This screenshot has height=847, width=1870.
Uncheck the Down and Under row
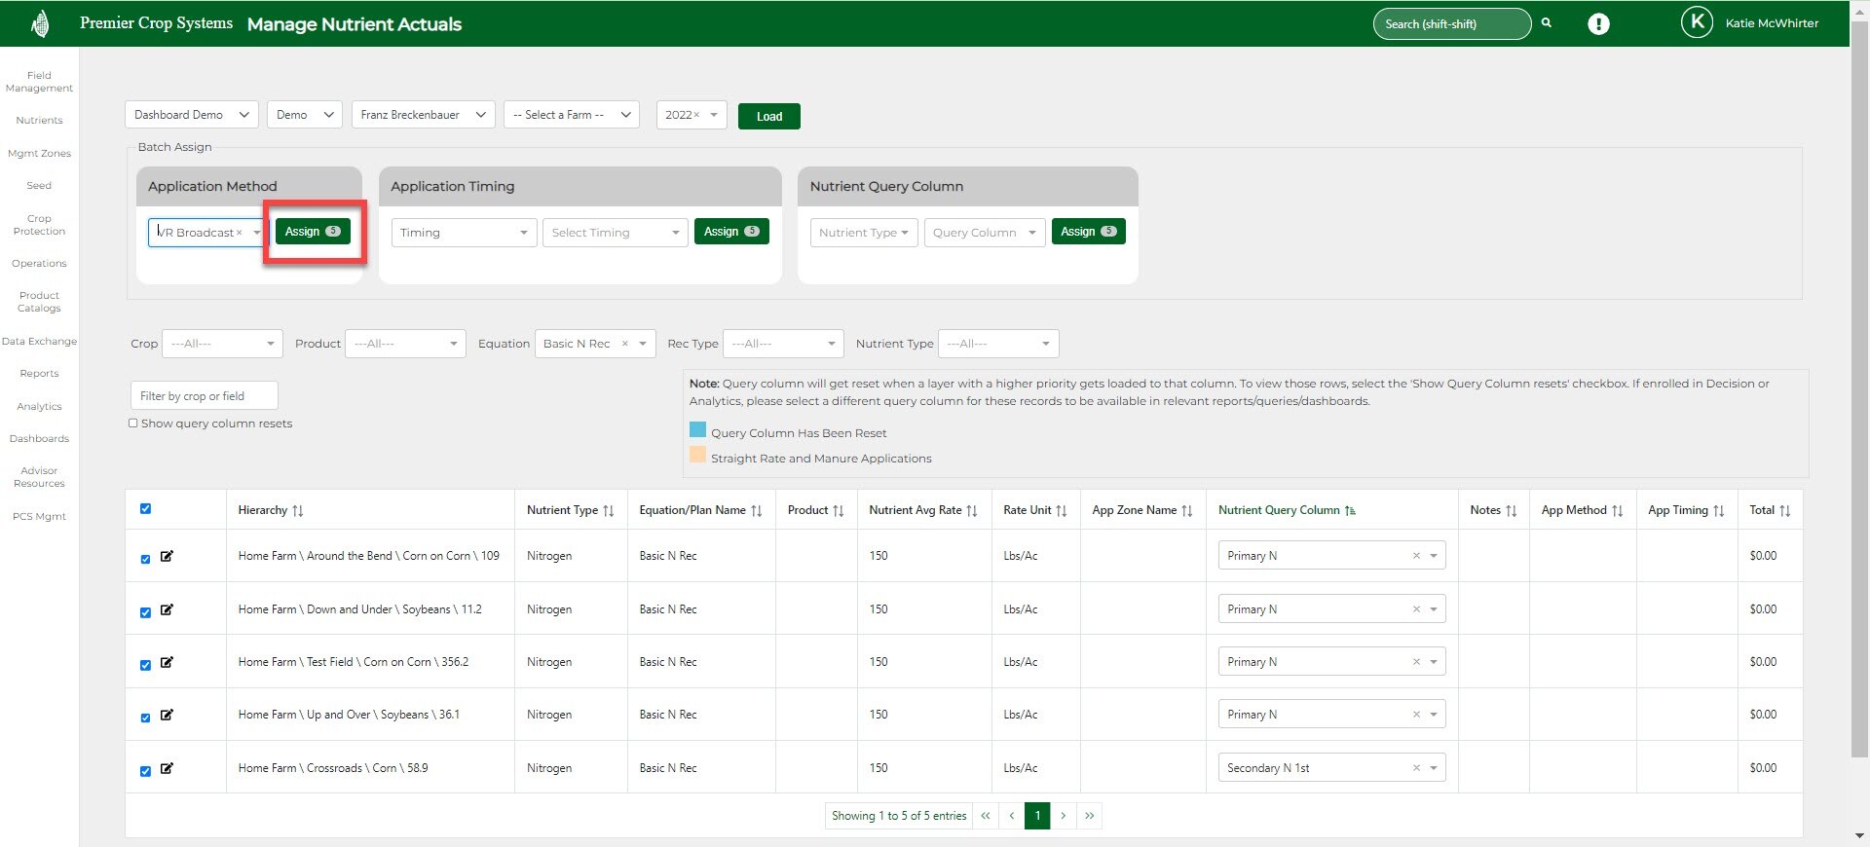[145, 612]
